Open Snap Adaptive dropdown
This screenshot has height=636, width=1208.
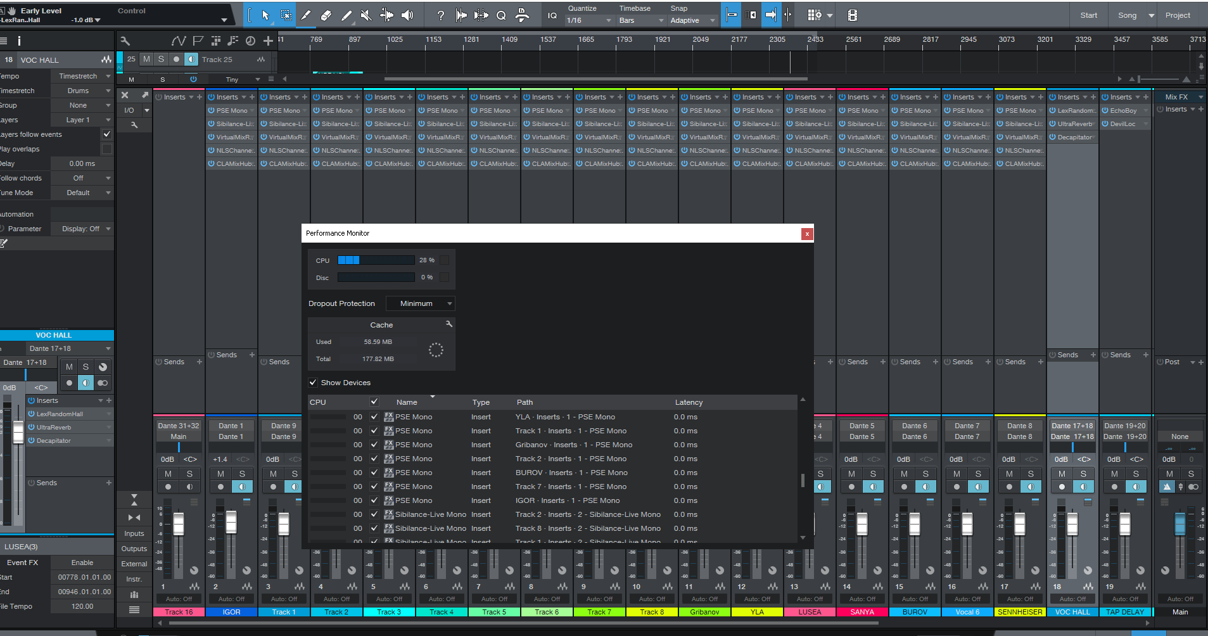coord(692,20)
